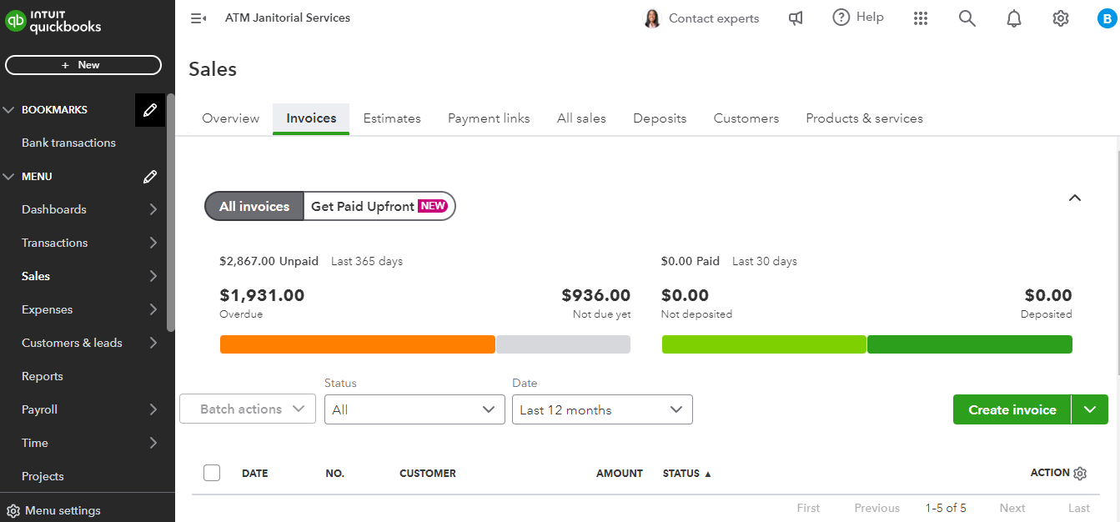
Task: Open the Status filter dropdown
Action: coord(414,409)
